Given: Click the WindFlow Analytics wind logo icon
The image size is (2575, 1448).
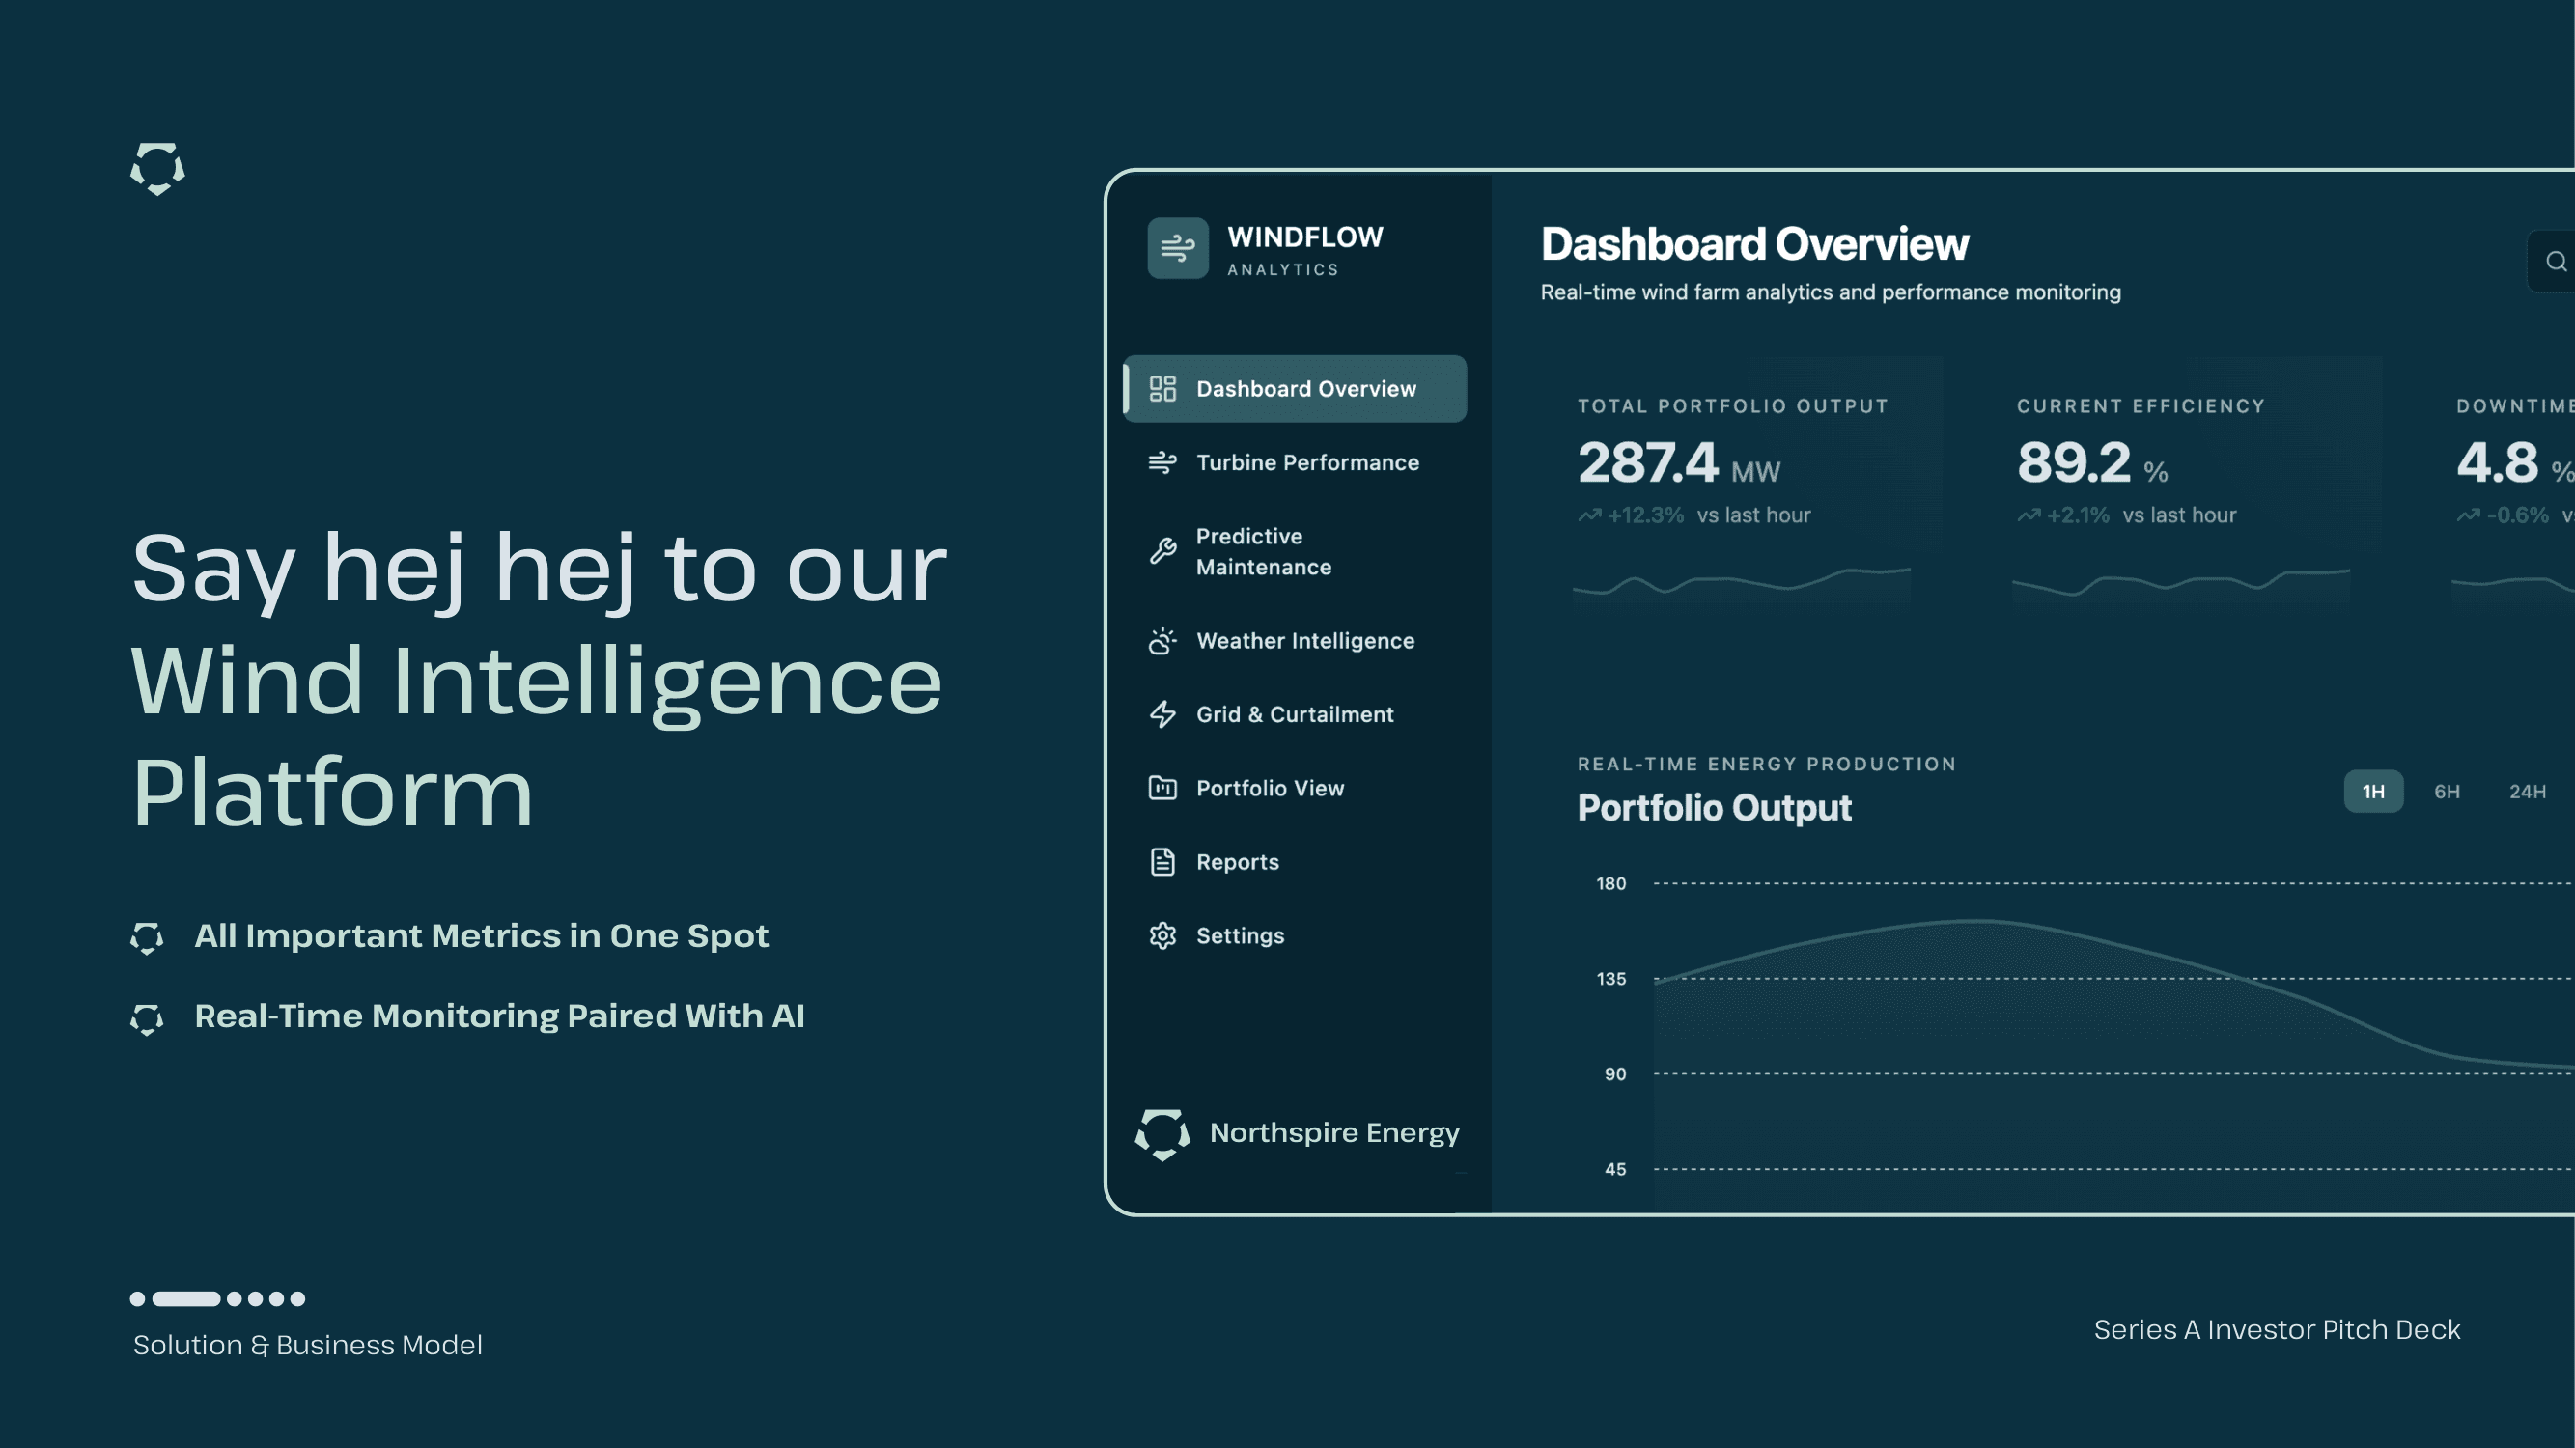Looking at the screenshot, I should click(x=1178, y=248).
